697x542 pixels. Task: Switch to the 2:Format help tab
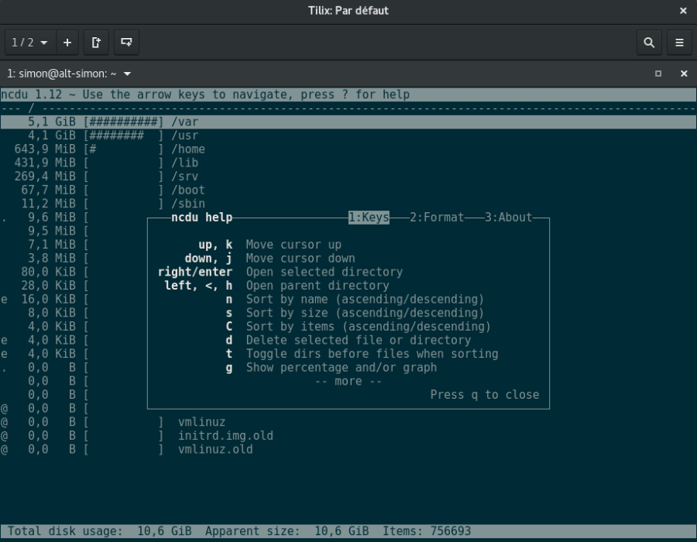tap(437, 218)
